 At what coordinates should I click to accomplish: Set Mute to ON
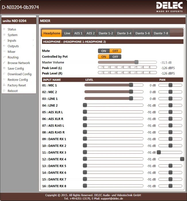pyautogui.click(x=104, y=51)
